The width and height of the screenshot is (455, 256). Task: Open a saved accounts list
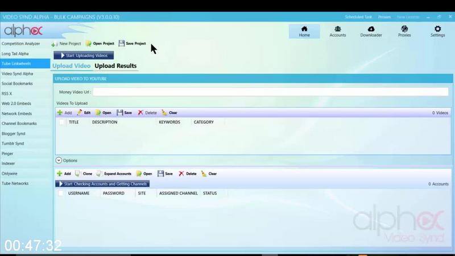(x=144, y=174)
